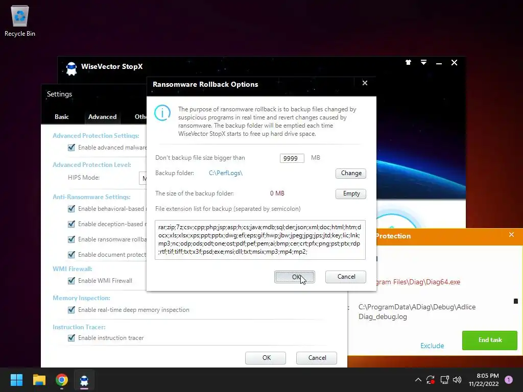Toggle Enable deception-based checkbox
523x392 pixels.
[x=72, y=224]
